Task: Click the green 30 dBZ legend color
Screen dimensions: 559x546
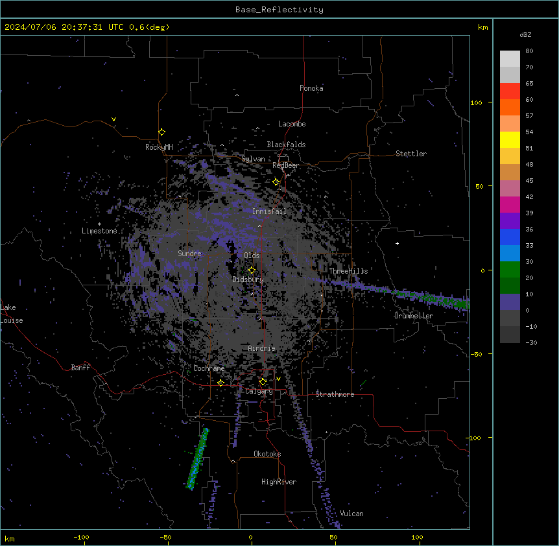Action: tap(510, 270)
